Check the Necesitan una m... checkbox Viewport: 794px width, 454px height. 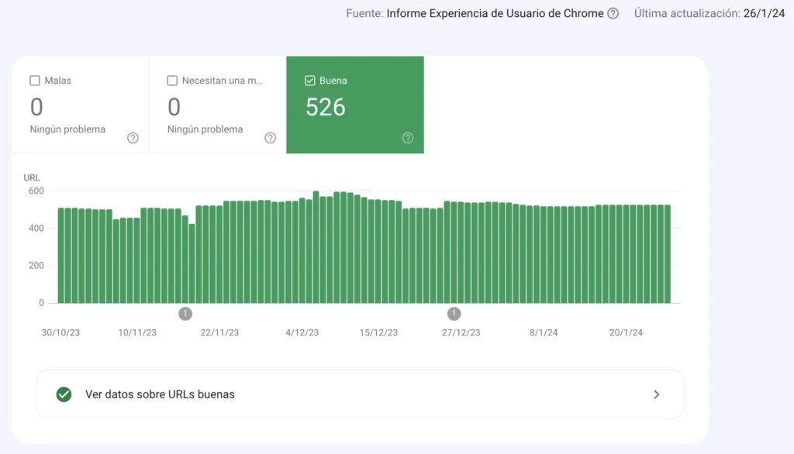point(172,81)
